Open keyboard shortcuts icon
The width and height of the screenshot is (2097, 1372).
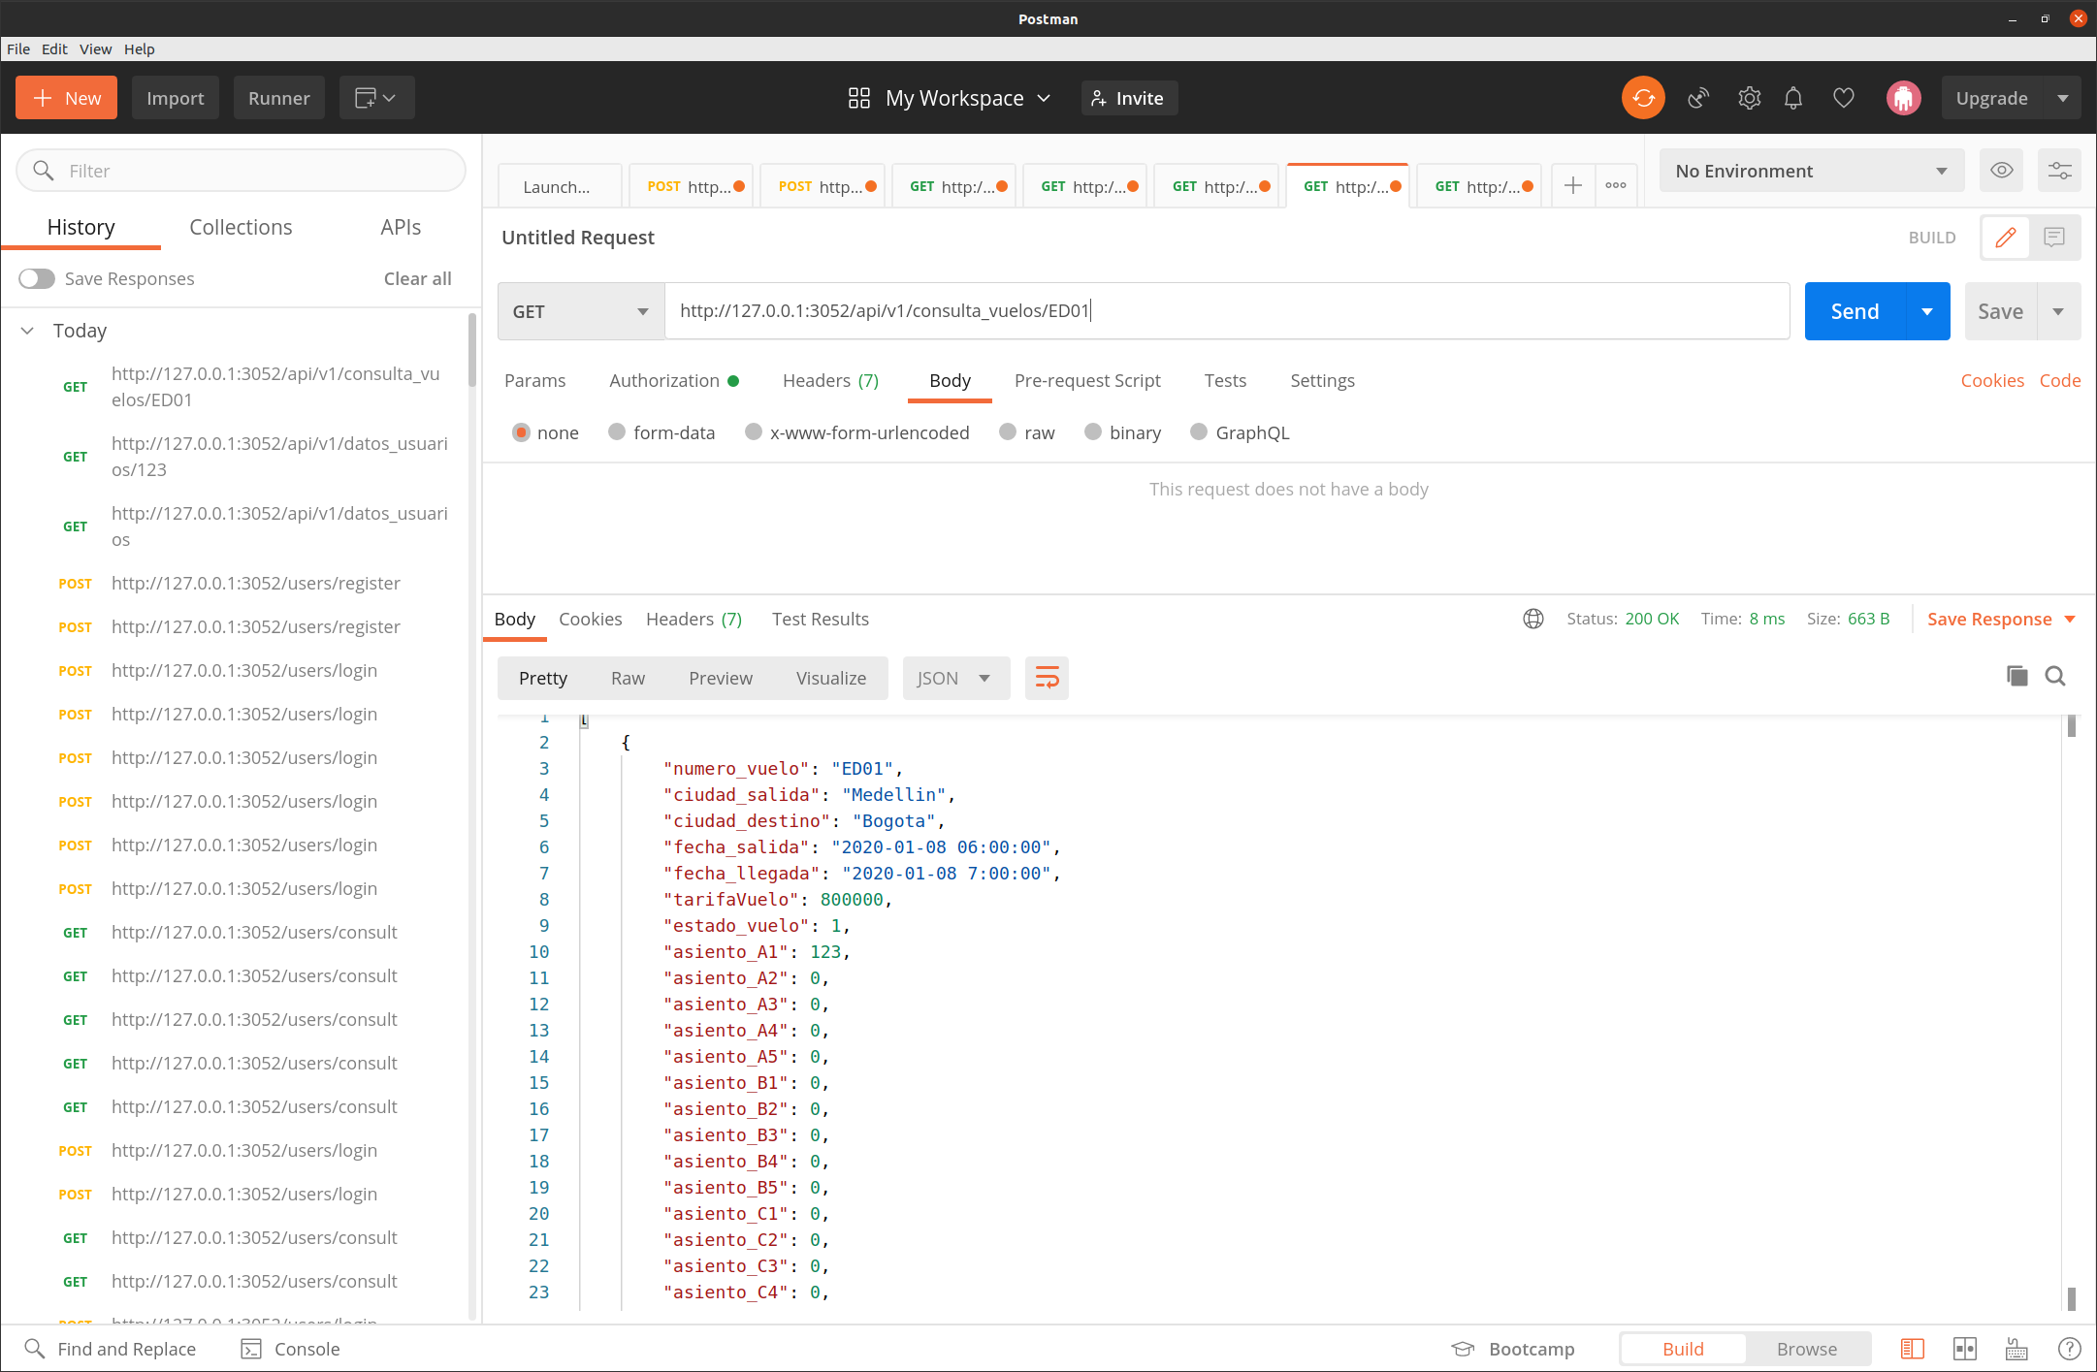click(x=2016, y=1349)
